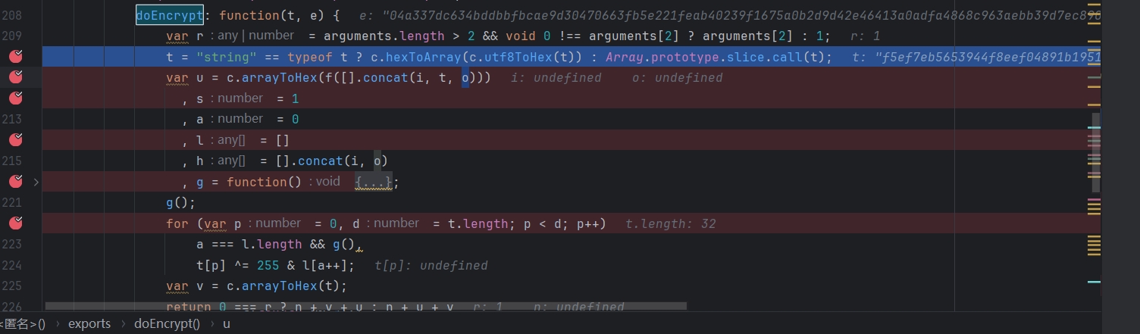Open the <匿名>() breadcrumb
The height and width of the screenshot is (334, 1140).
click(x=23, y=324)
